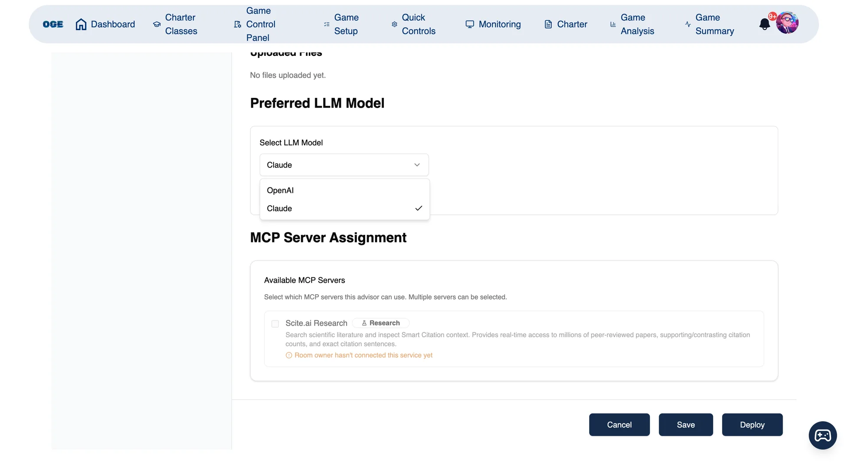
Task: Click the warning icon beside room owner notice
Action: click(x=289, y=355)
